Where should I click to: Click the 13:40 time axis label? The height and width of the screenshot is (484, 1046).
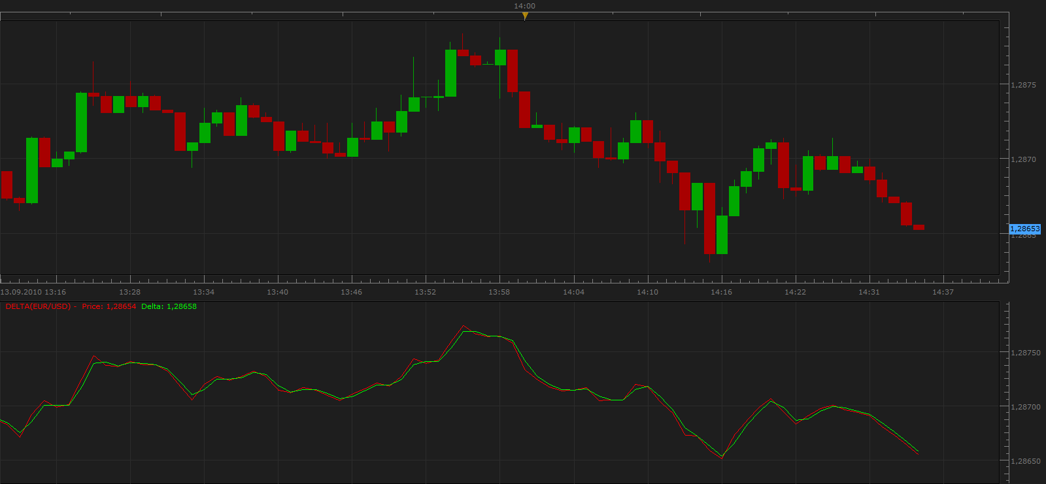click(x=277, y=292)
